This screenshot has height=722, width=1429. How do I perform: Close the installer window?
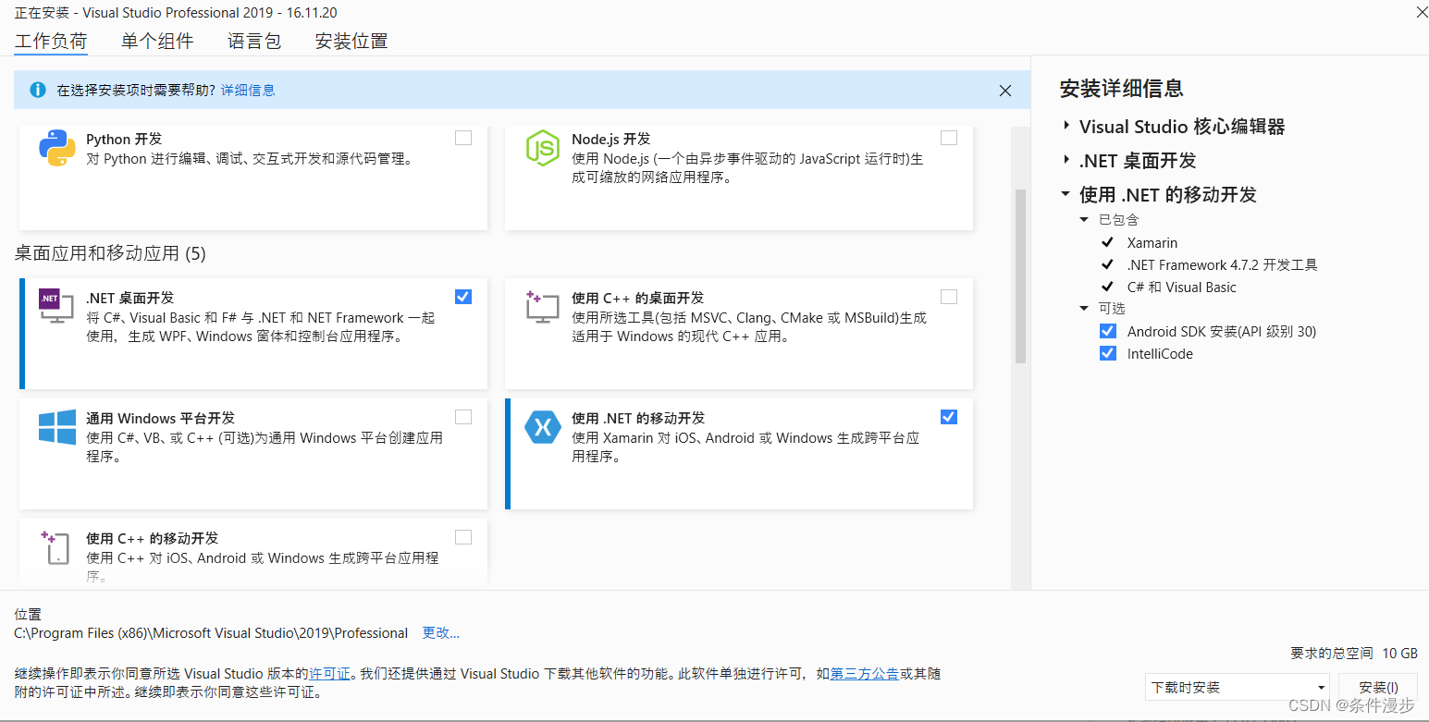click(1421, 11)
